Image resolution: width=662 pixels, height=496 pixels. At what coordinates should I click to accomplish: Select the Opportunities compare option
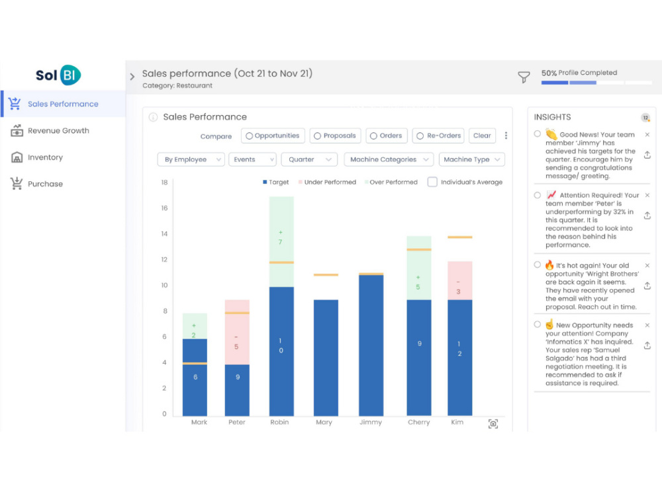click(273, 136)
